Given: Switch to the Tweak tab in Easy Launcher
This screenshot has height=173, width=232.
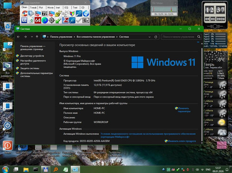Looking at the screenshot, I should [x=33, y=7].
